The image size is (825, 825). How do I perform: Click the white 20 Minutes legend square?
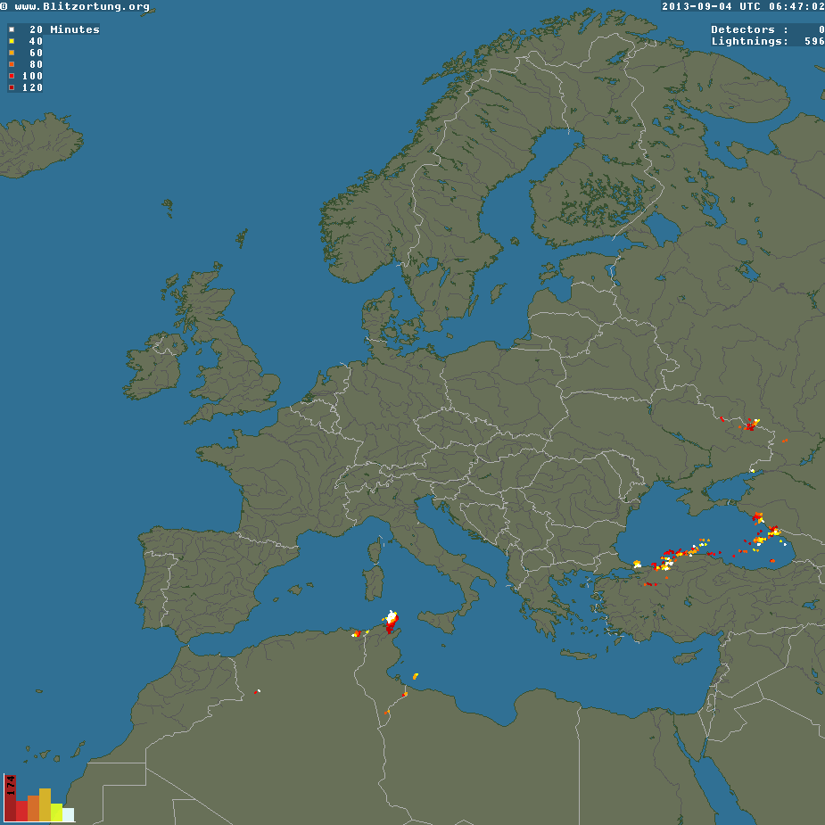pyautogui.click(x=12, y=29)
